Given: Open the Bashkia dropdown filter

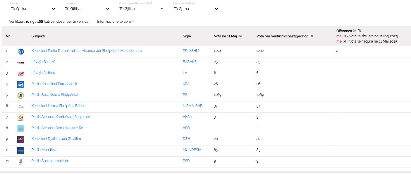Looking at the screenshot, I should [x=87, y=9].
